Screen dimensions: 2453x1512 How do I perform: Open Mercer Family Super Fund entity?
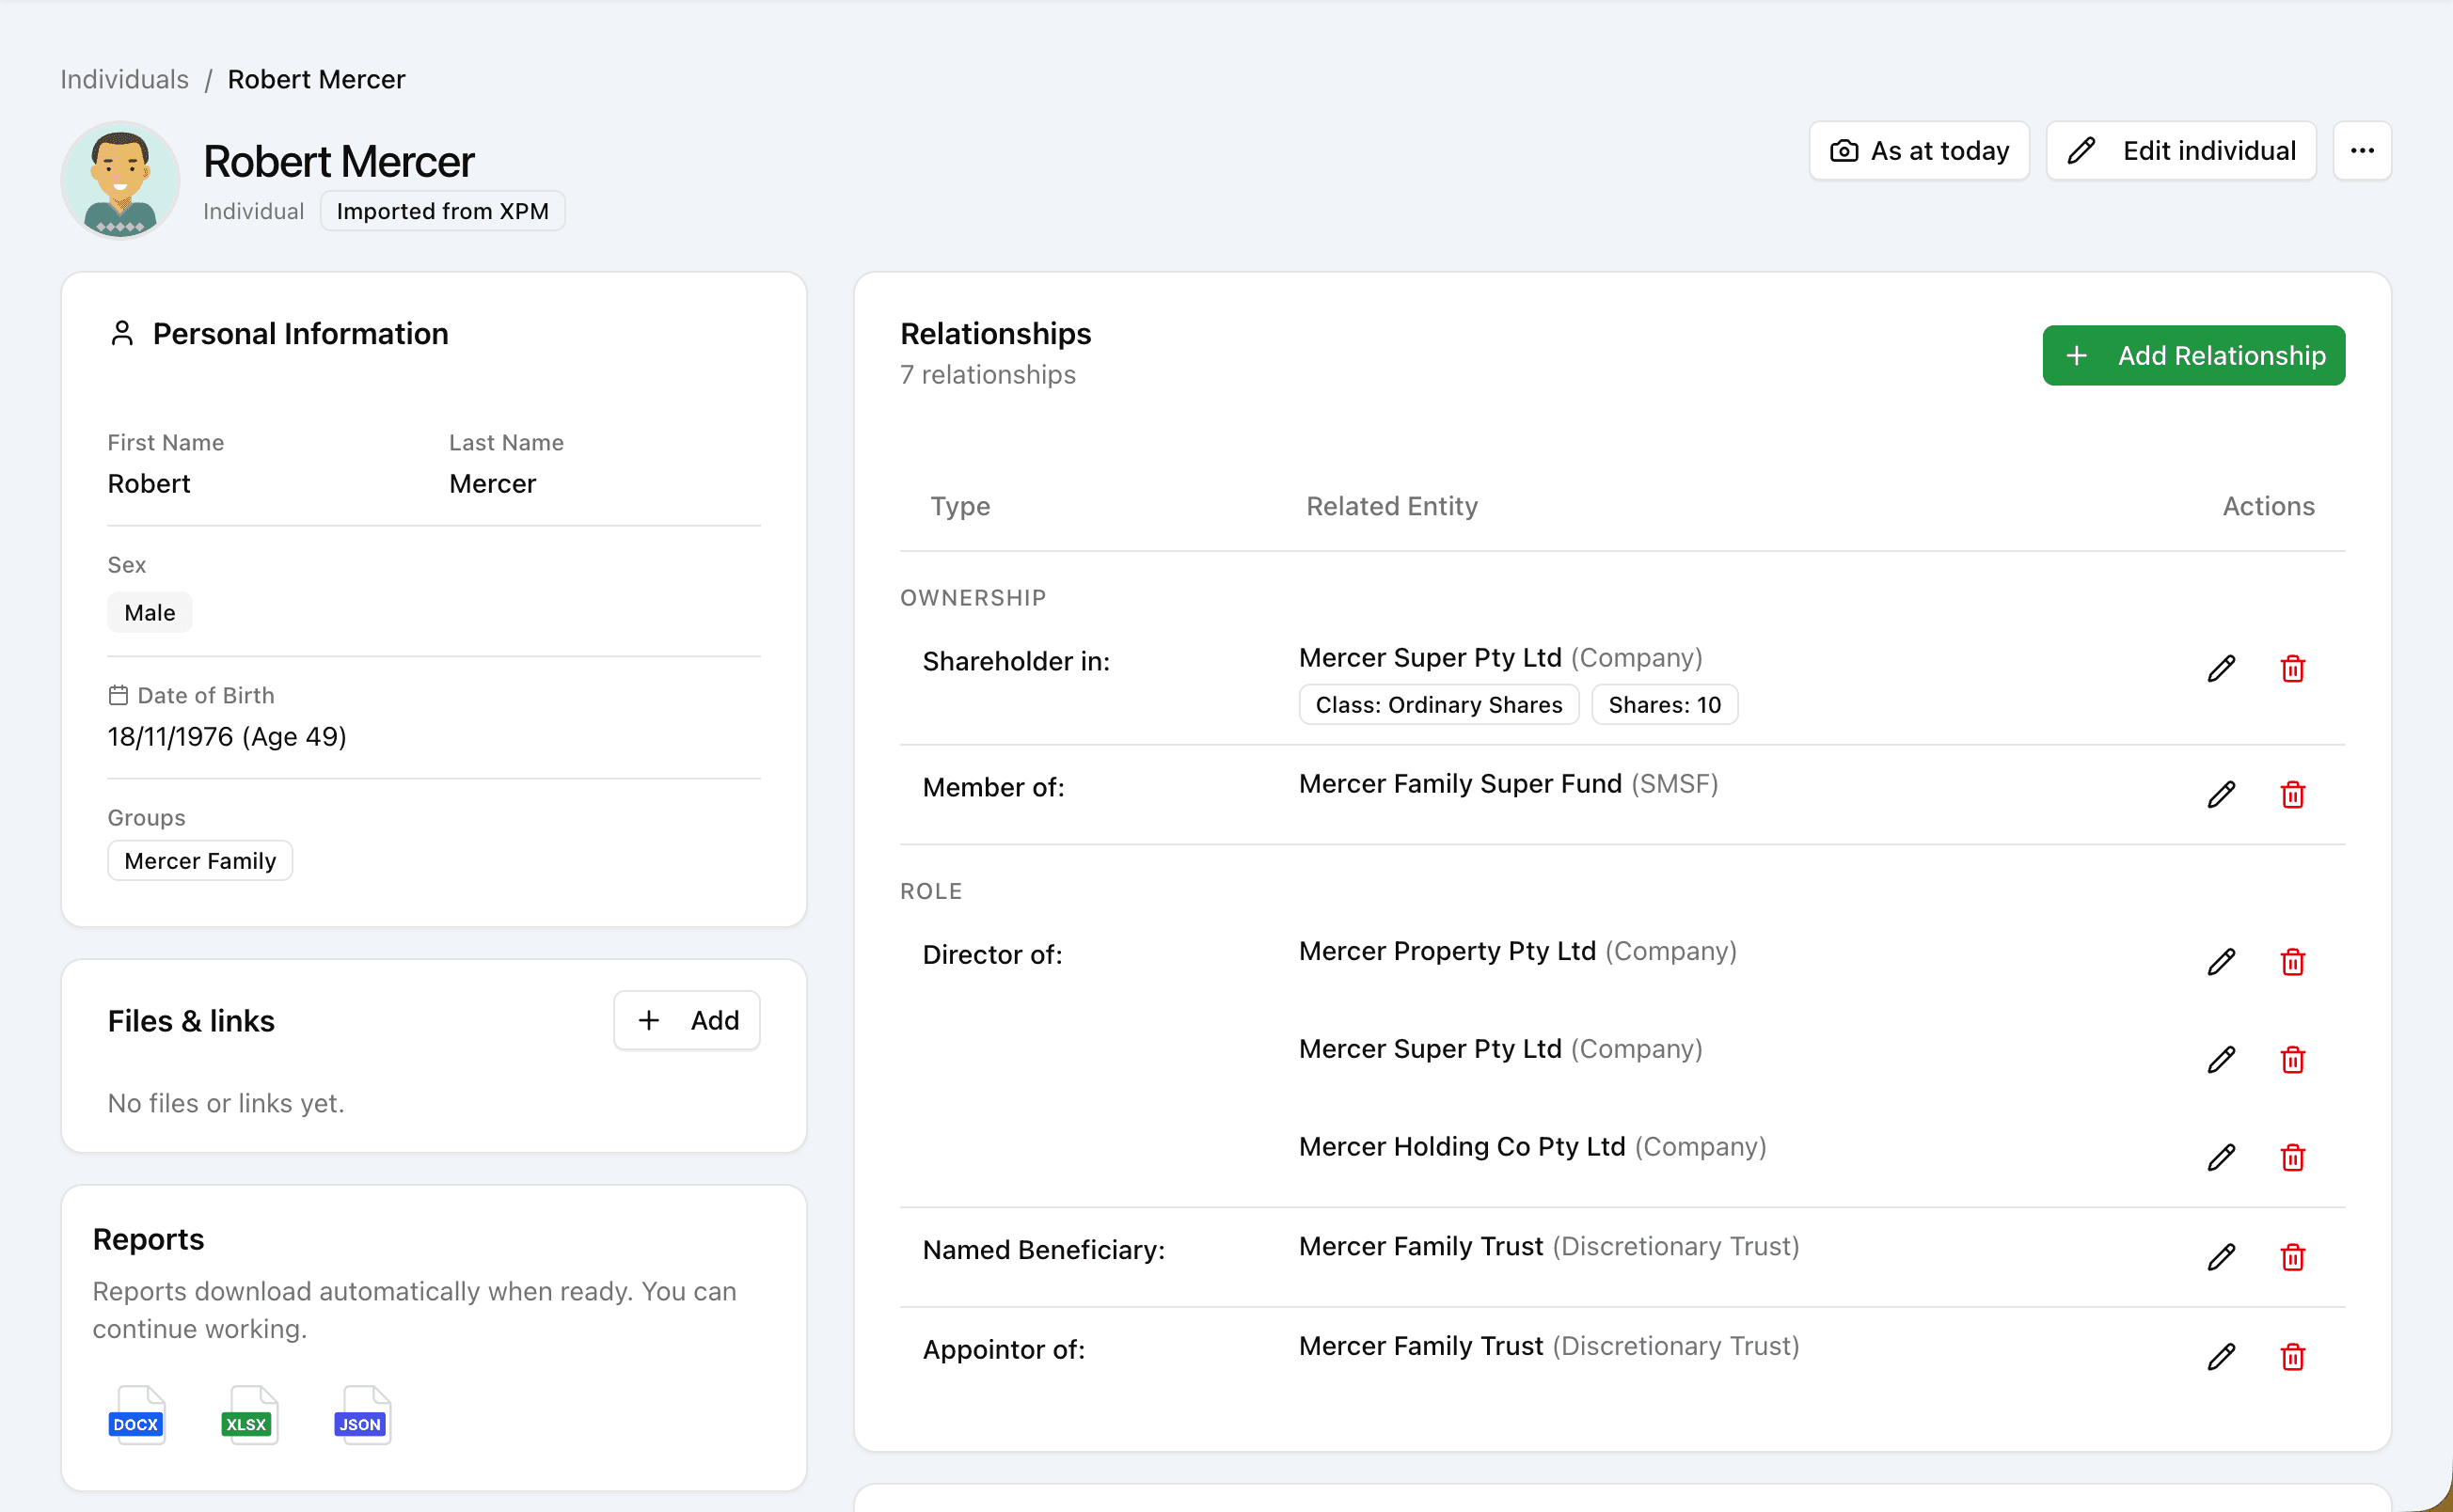(x=1460, y=783)
